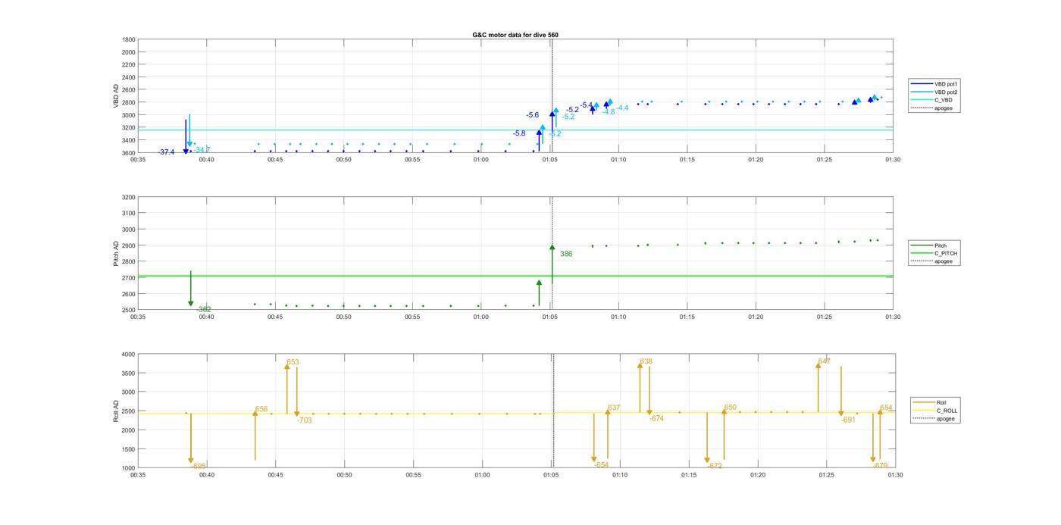Click the "Pitch AD" y-axis label
This screenshot has width=1061, height=525.
tap(116, 254)
